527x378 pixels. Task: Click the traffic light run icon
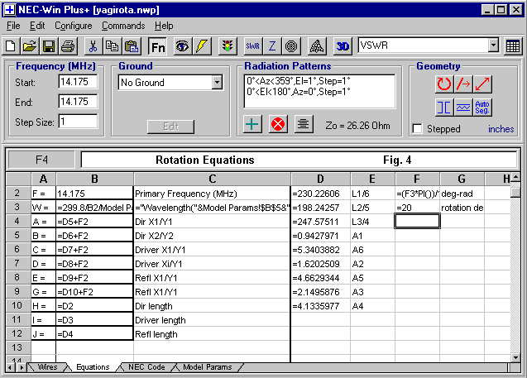[x=226, y=46]
